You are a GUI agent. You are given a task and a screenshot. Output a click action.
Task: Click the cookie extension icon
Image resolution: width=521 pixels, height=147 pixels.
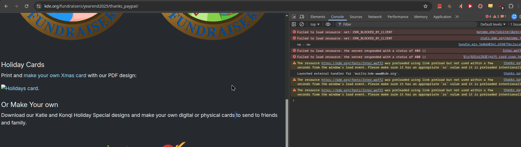coord(450,6)
